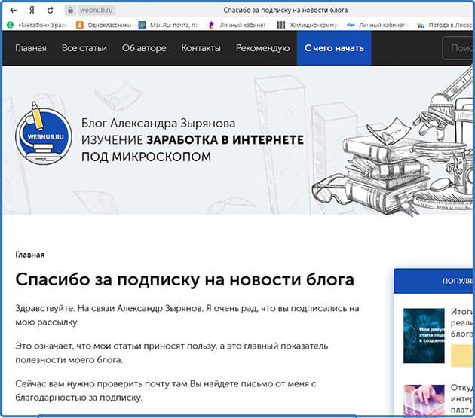Open the Жилищно-коммунальный bookmark
The image size is (475, 418).
308,25
